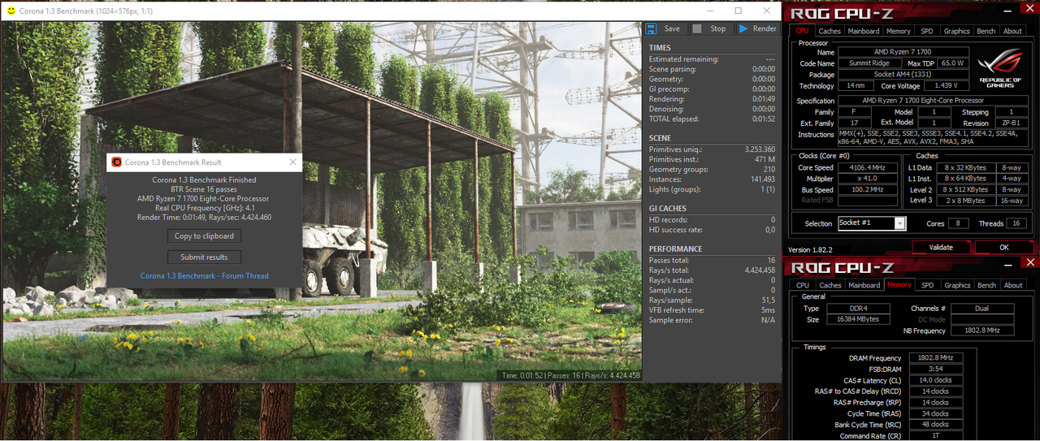The image size is (1040, 441).
Task: Close the Corona Benchmark window
Action: (767, 11)
